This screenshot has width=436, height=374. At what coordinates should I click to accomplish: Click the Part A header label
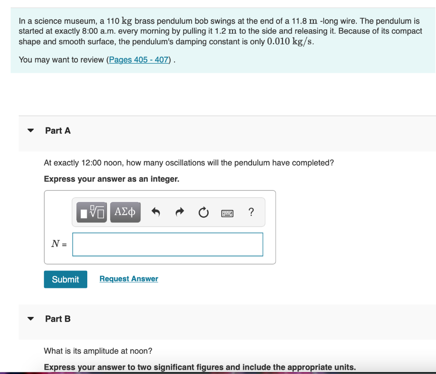[x=58, y=130]
